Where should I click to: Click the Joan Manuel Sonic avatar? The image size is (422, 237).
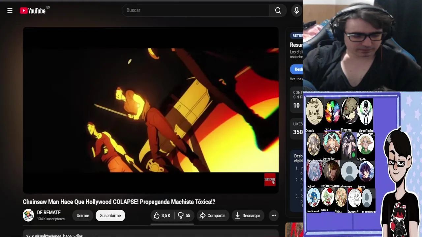pyautogui.click(x=314, y=197)
